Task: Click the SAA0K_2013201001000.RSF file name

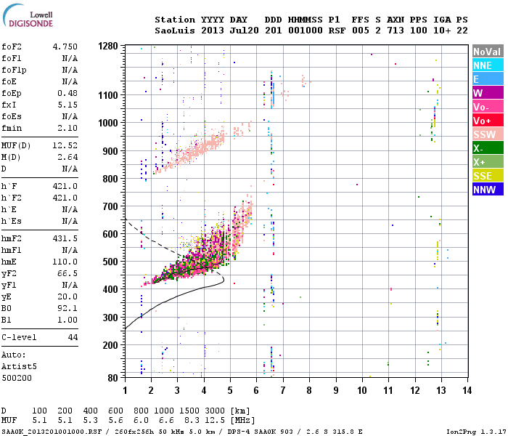Action: point(52,432)
